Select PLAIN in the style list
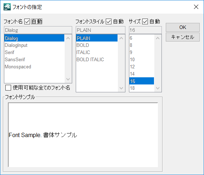This screenshot has width=204, height=175. point(97,38)
